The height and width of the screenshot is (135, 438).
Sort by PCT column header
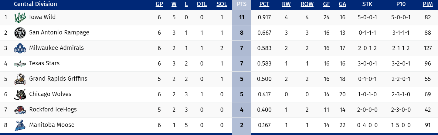pyautogui.click(x=264, y=4)
